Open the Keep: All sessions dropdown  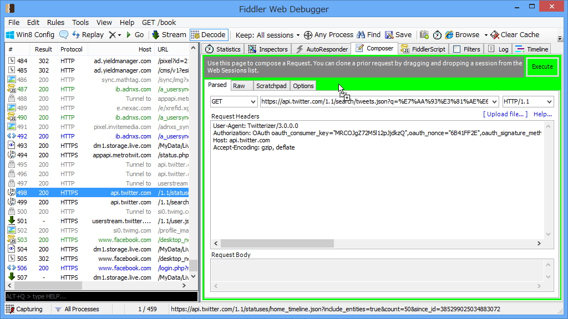268,35
